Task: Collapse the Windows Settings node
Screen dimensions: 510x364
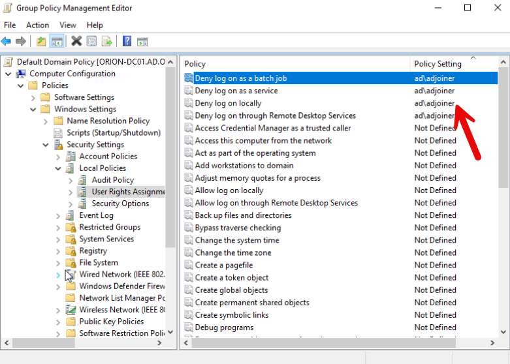Action: (x=33, y=109)
